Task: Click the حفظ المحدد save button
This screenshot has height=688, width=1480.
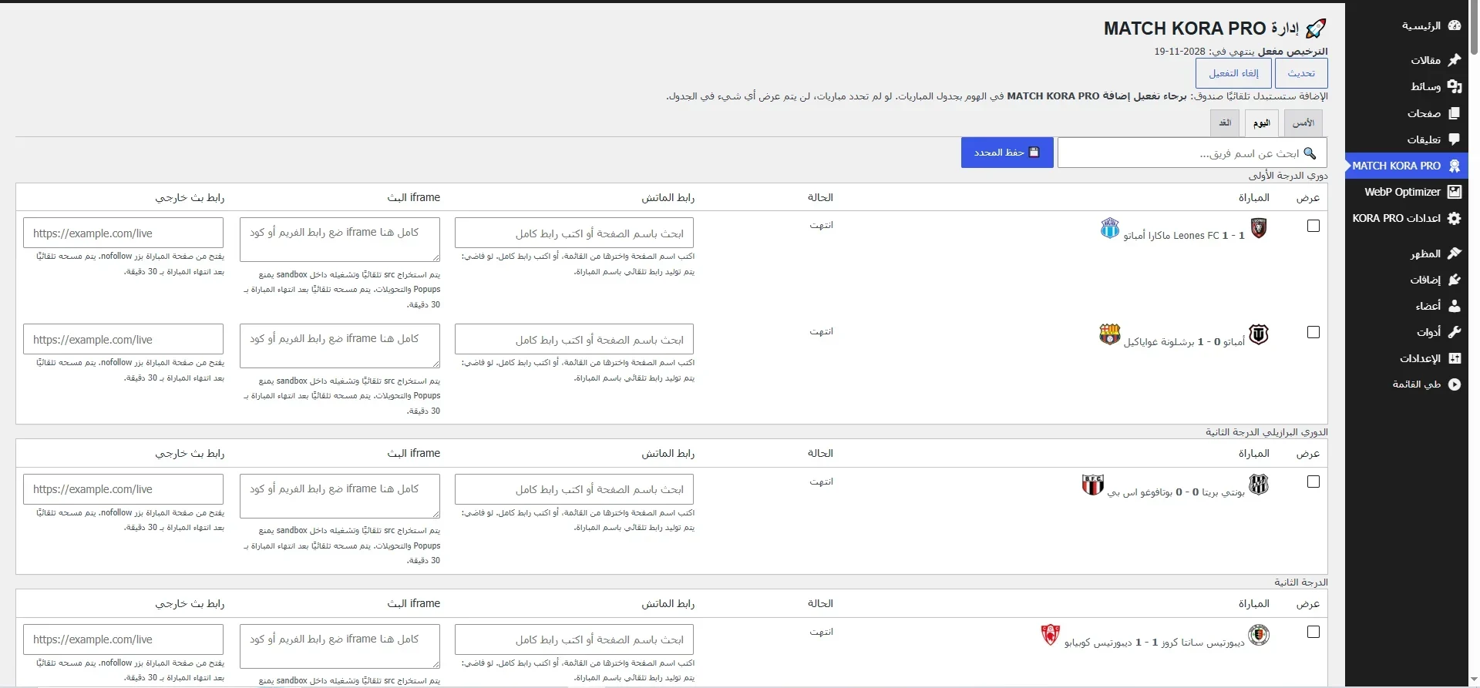Action: (1007, 153)
